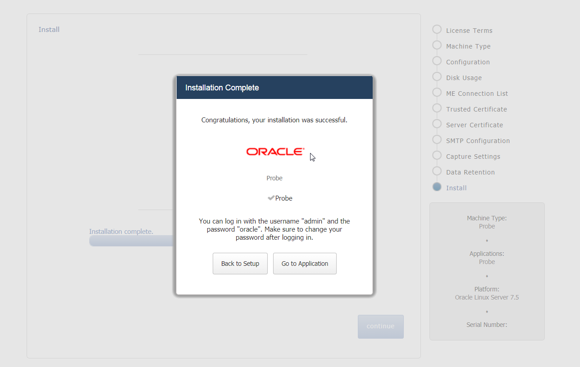Screen dimensions: 580x367
Task: Click the Applications: label in summary
Action: point(487,254)
